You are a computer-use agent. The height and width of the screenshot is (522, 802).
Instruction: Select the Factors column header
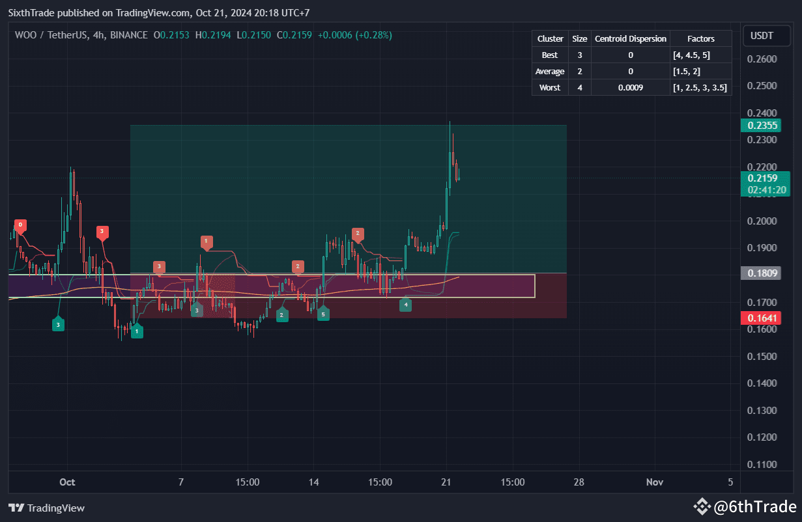(x=700, y=38)
